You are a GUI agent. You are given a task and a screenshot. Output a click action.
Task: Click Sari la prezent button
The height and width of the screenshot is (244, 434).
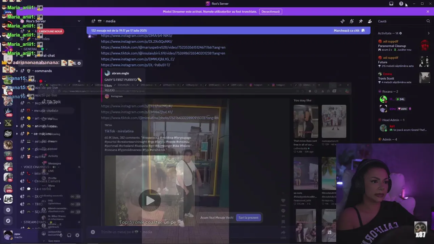click(x=249, y=218)
